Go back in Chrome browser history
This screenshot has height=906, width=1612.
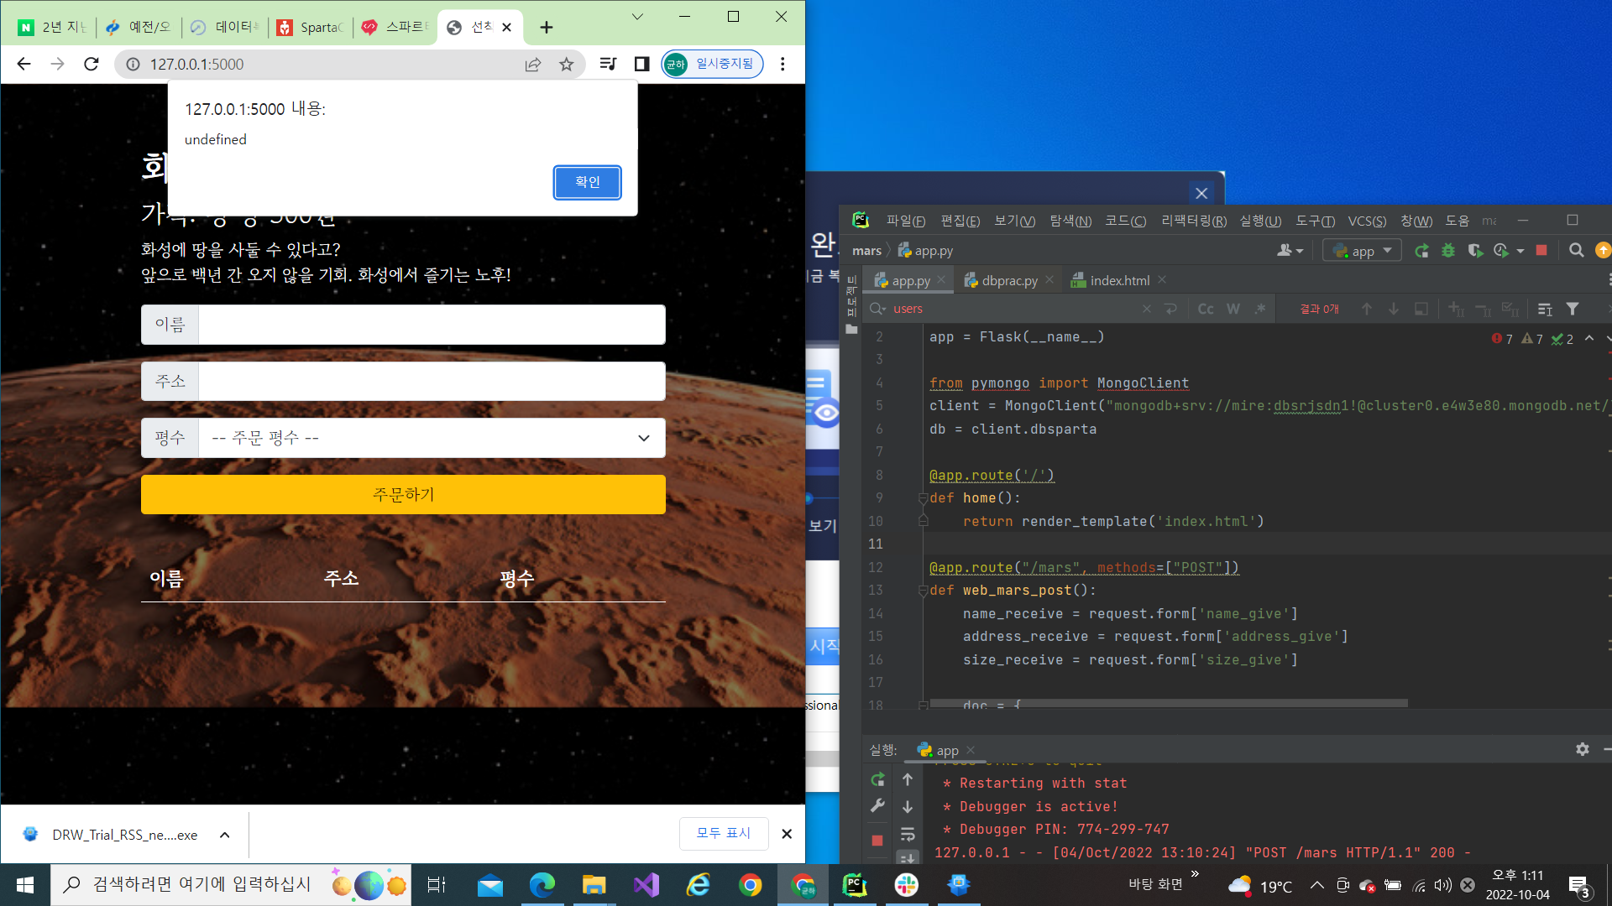(x=24, y=64)
